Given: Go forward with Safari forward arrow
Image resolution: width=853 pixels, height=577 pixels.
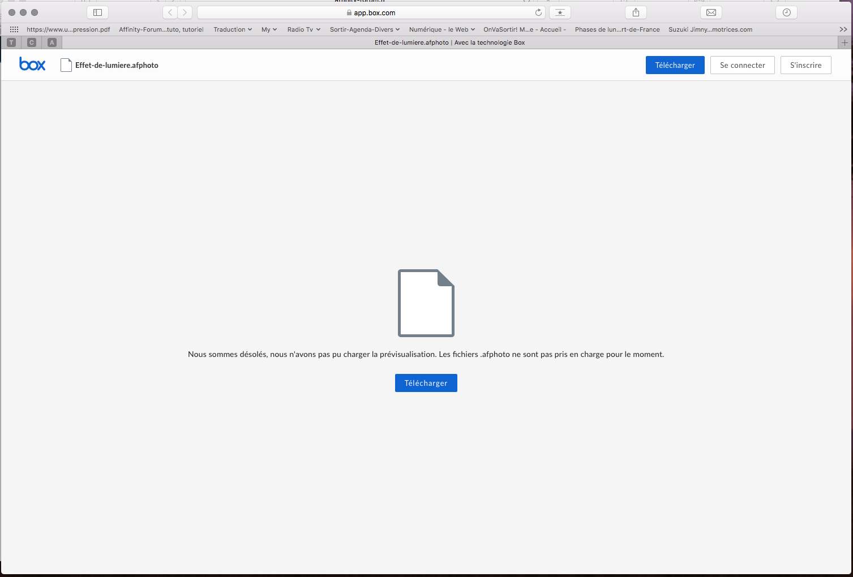Looking at the screenshot, I should click(185, 12).
